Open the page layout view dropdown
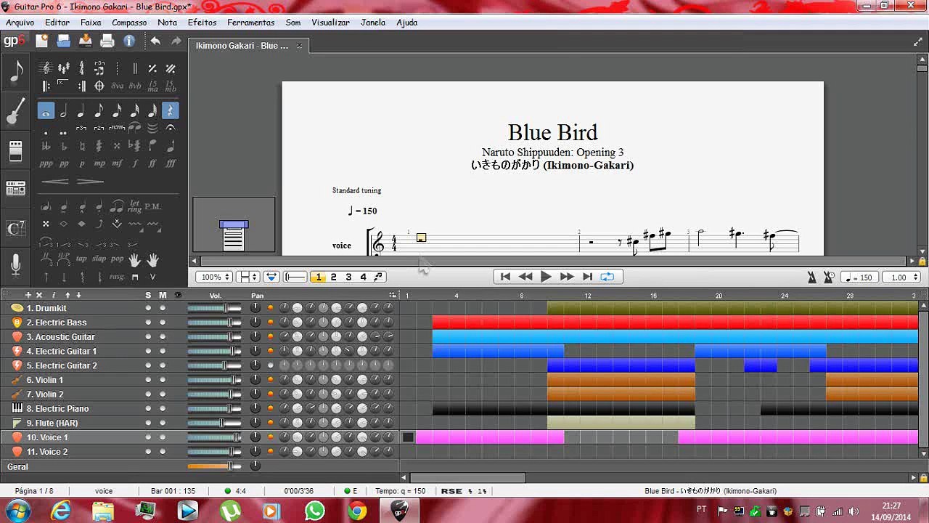This screenshot has height=523, width=929. [249, 277]
